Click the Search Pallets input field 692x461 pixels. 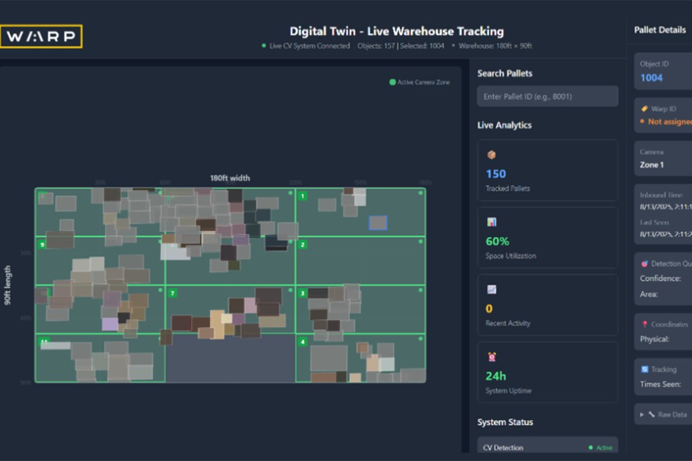click(x=547, y=96)
